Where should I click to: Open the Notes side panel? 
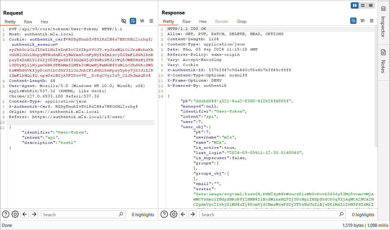point(383,61)
